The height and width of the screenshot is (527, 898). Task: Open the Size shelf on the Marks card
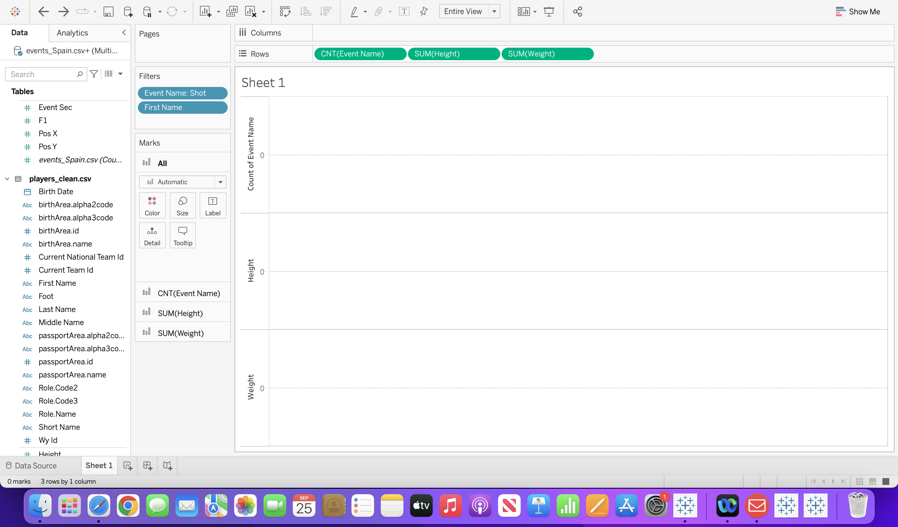[182, 205]
